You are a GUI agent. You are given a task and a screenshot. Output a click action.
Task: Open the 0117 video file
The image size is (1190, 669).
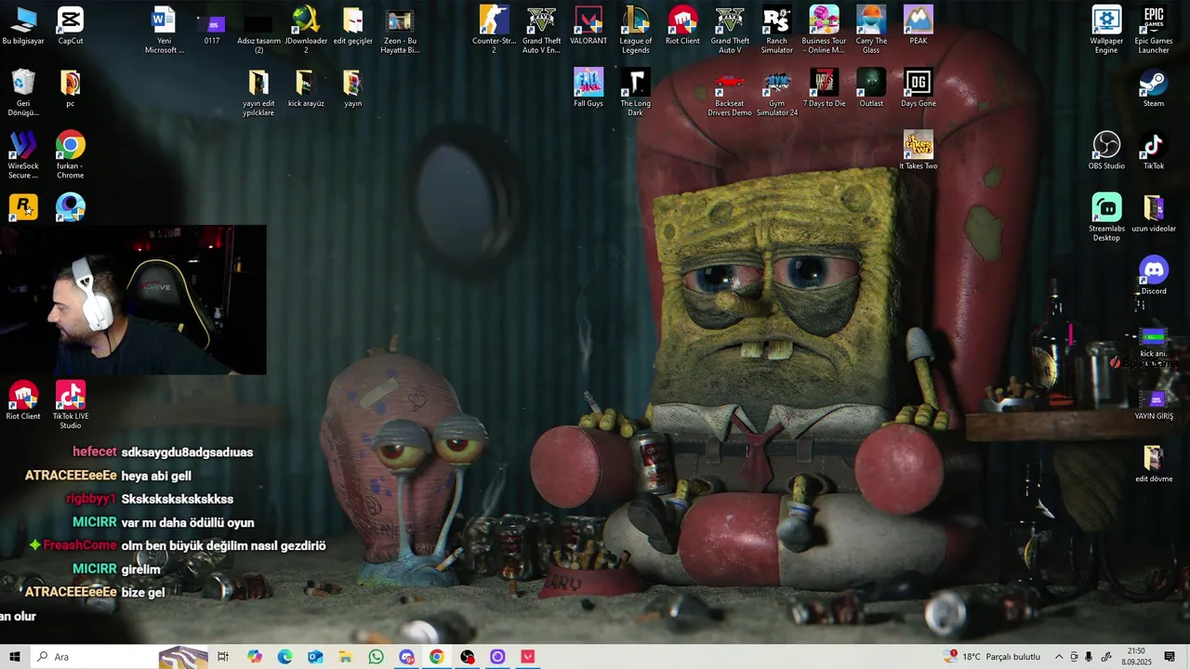212,26
